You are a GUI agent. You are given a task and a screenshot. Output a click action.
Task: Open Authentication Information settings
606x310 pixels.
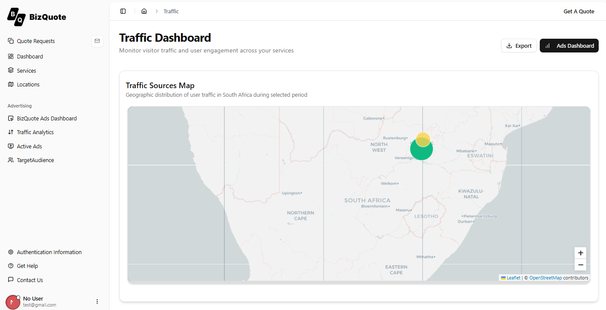[x=49, y=252]
